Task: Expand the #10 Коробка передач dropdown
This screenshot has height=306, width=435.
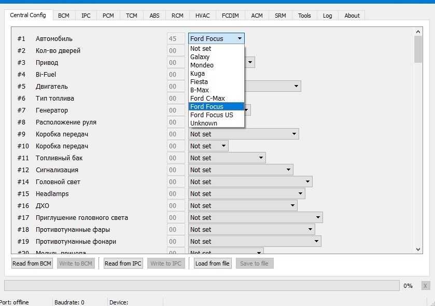Action: pyautogui.click(x=208, y=146)
